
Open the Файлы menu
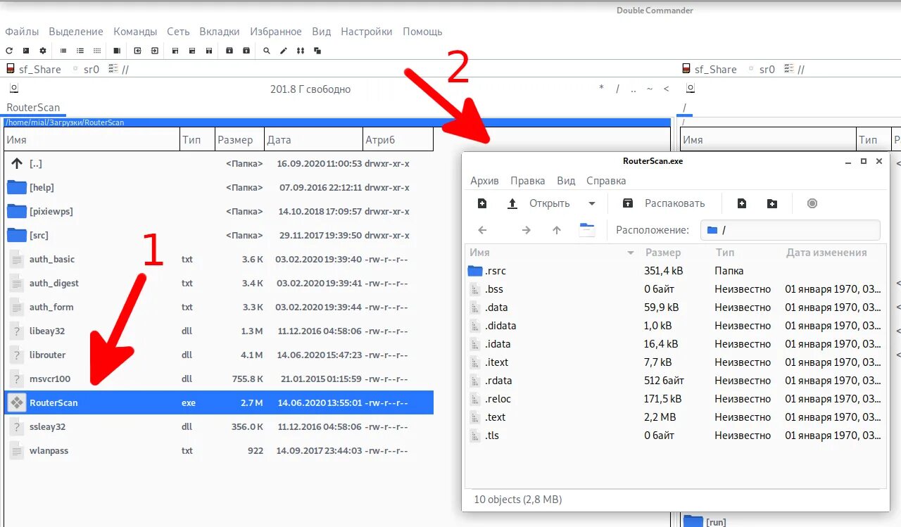(22, 32)
